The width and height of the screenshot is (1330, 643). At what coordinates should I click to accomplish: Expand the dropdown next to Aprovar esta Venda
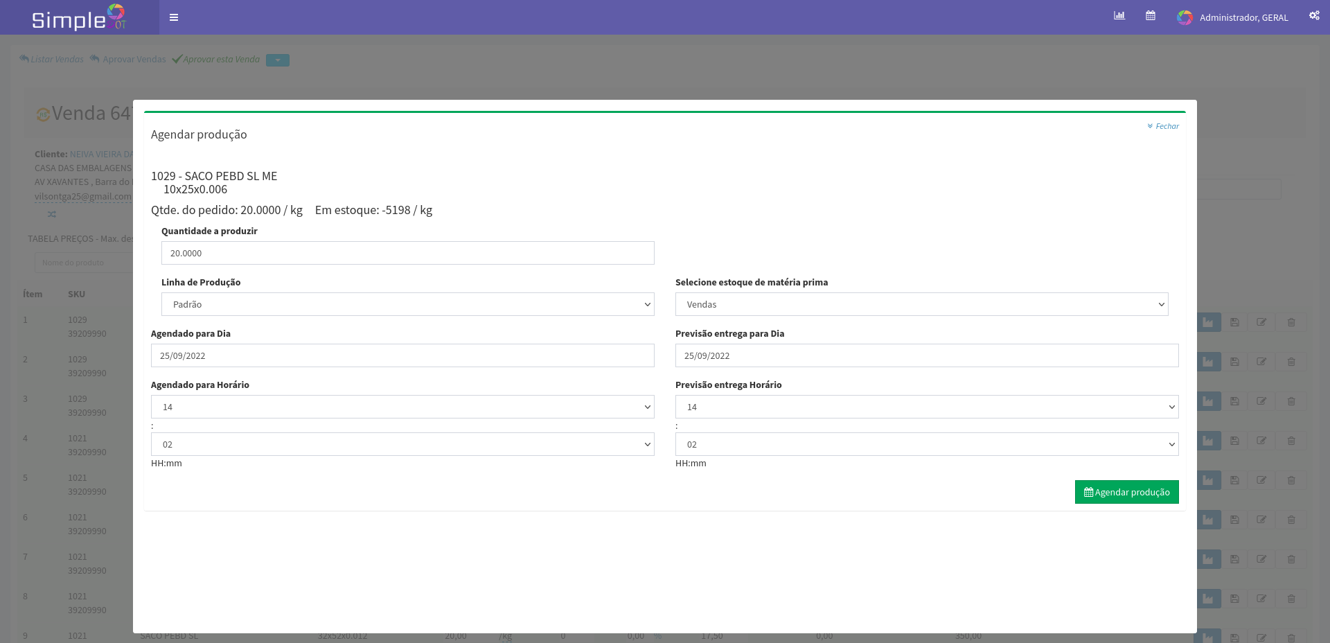pyautogui.click(x=278, y=60)
